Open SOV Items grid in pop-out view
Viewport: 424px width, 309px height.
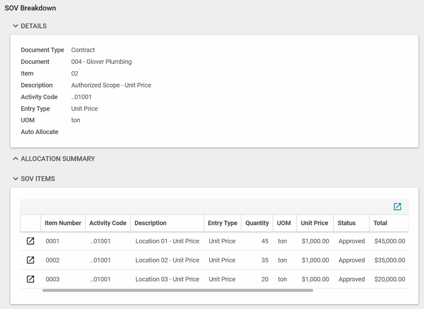click(397, 207)
